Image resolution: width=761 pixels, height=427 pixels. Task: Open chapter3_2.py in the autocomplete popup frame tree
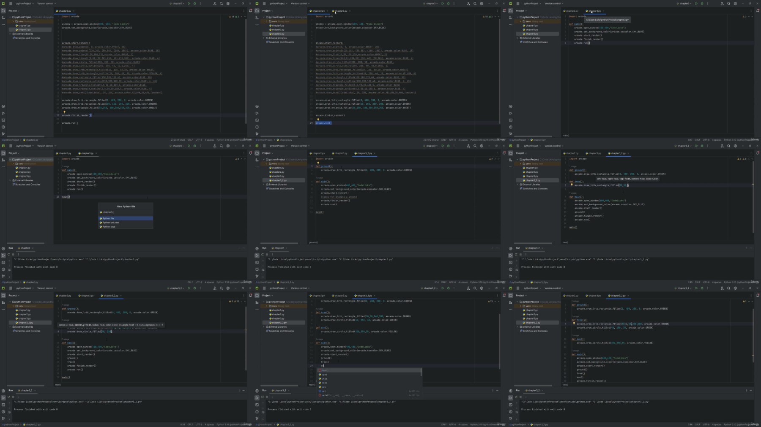pyautogui.click(x=279, y=323)
